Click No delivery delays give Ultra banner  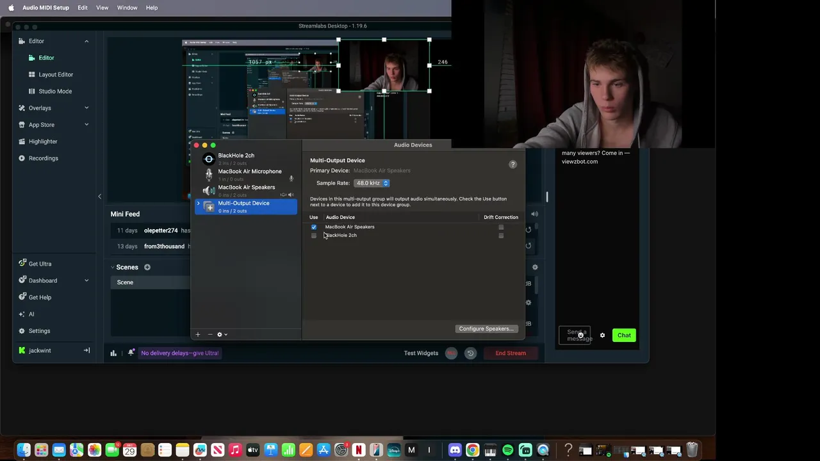(179, 353)
